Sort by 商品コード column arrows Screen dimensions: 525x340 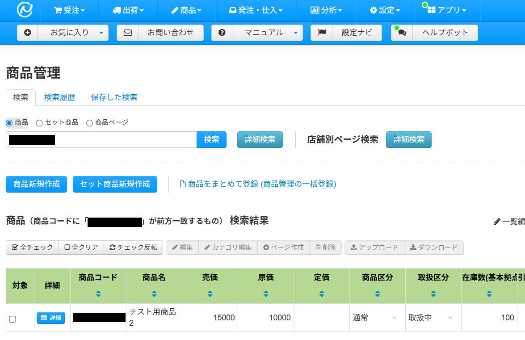[98, 294]
